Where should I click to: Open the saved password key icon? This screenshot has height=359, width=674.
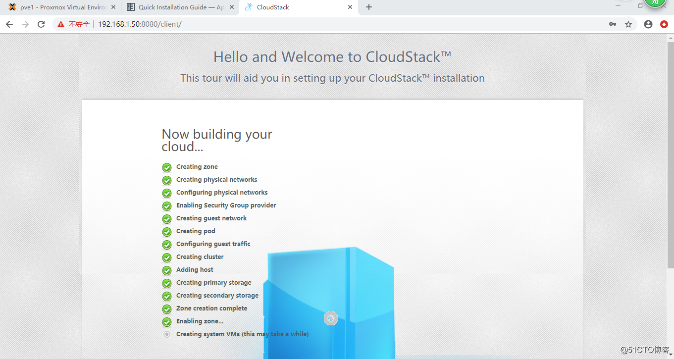(x=613, y=24)
